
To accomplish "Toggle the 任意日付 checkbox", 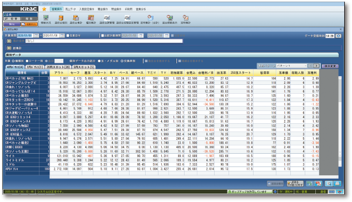I will point(68,36).
